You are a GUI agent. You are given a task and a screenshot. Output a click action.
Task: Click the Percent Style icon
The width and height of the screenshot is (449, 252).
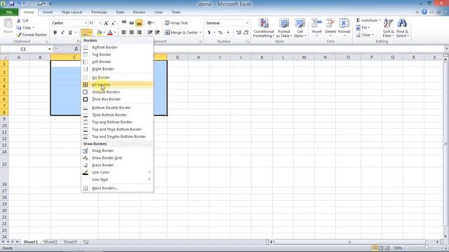(x=220, y=33)
